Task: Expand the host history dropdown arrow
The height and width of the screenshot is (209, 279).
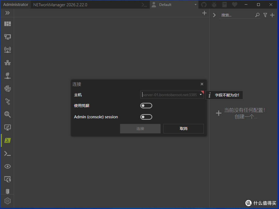Action: point(201,94)
